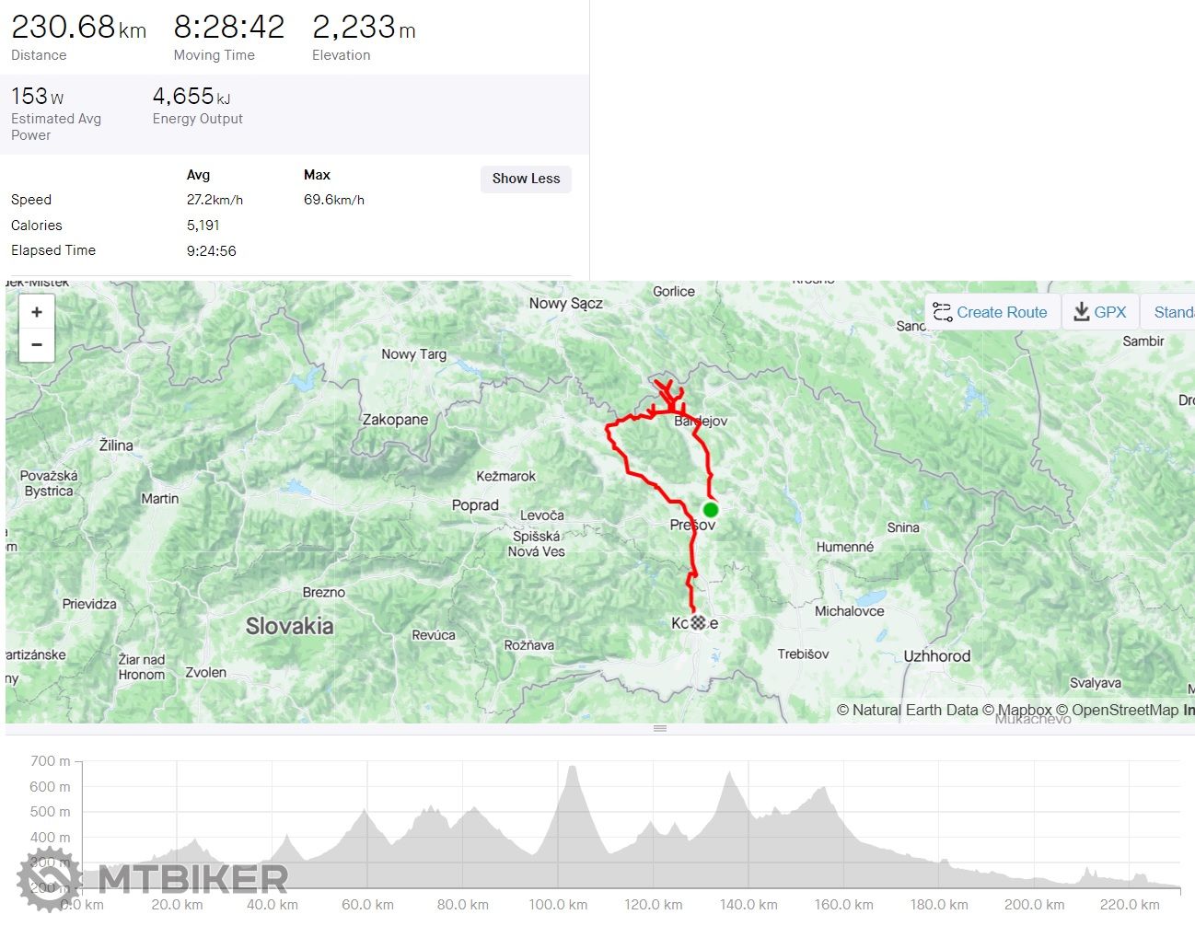This screenshot has height=926, width=1195.
Task: Click the checkered finish flag marker
Action: coord(699,623)
